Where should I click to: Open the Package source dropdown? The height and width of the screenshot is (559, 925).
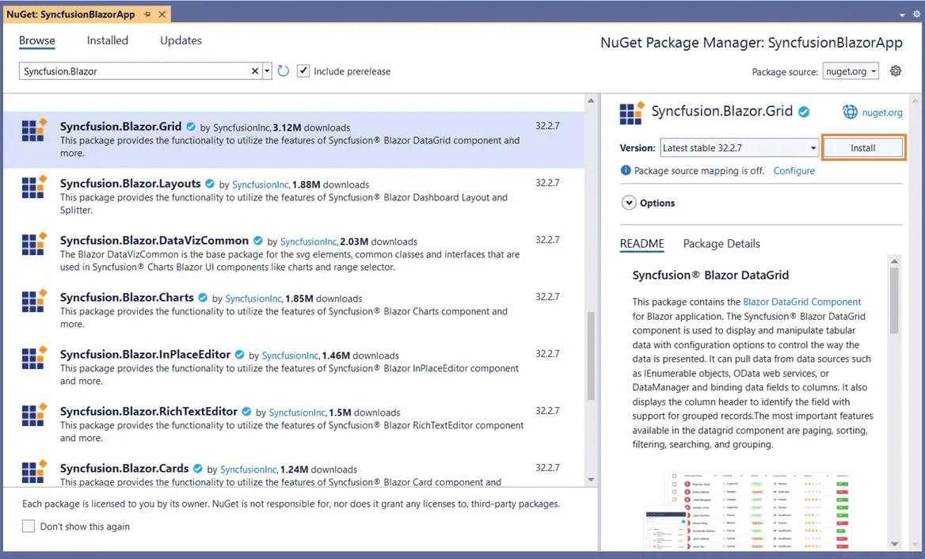[851, 70]
